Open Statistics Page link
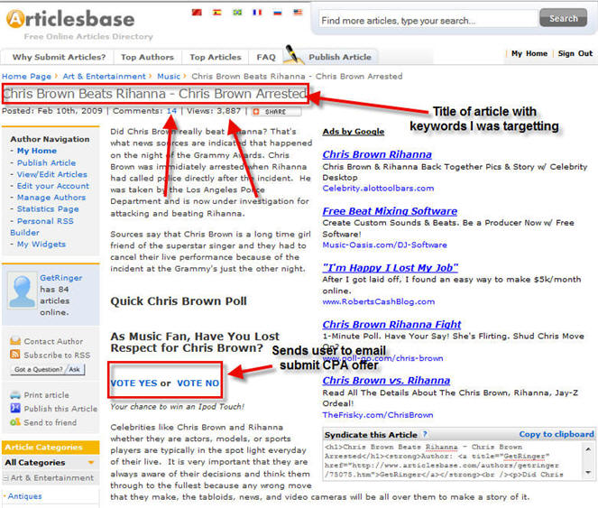The image size is (598, 508). click(48, 208)
